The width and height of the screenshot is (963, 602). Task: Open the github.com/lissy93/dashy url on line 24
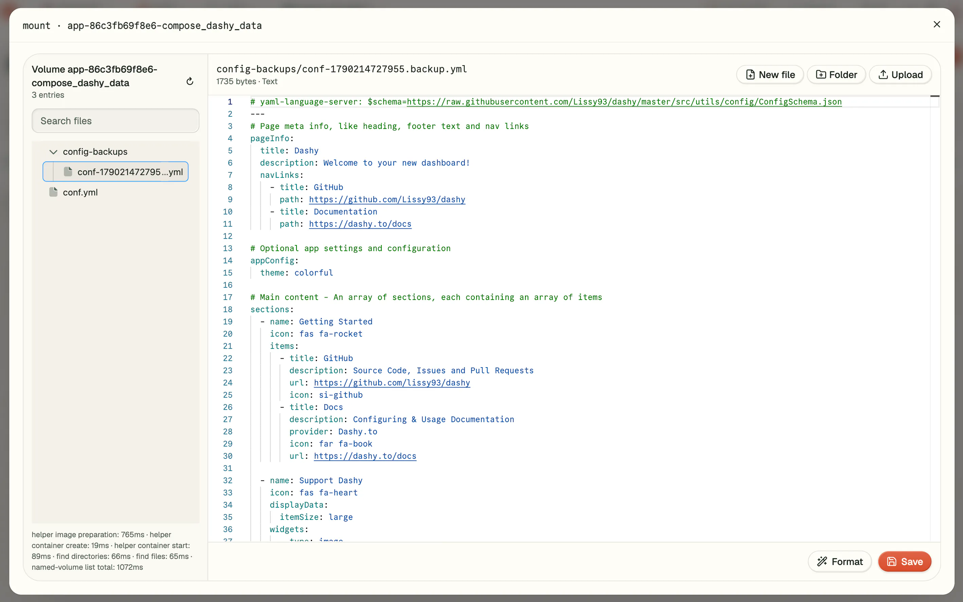[x=392, y=383]
